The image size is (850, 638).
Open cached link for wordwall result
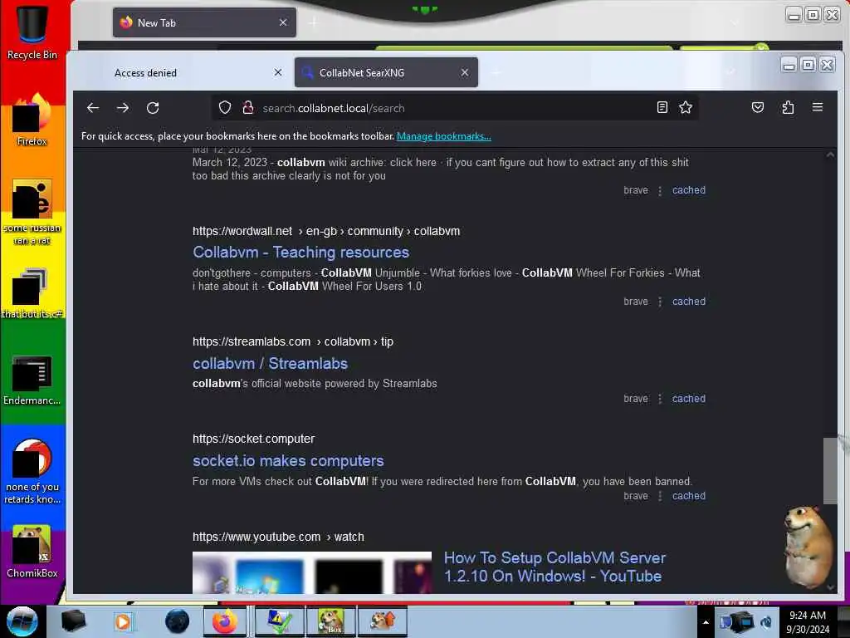(688, 301)
